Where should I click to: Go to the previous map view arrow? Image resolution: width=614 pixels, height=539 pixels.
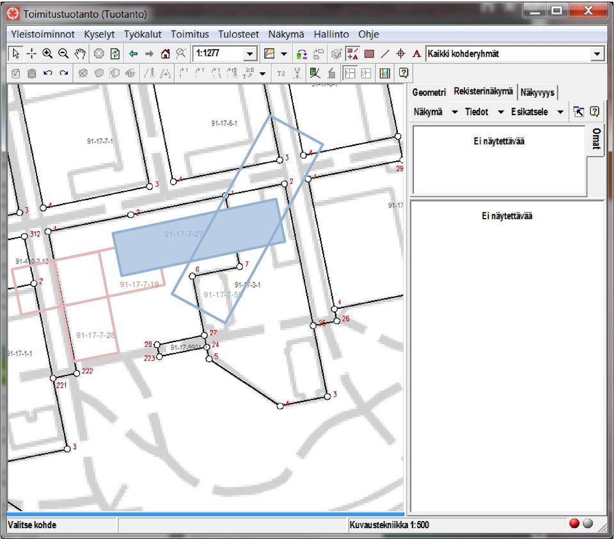coord(133,53)
